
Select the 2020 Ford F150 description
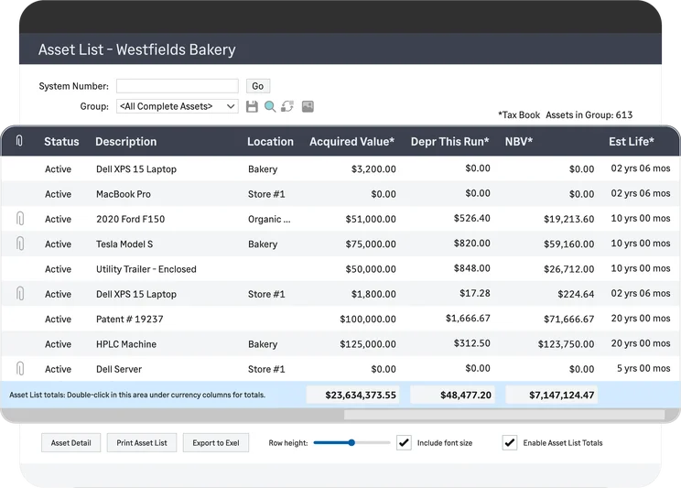point(130,219)
